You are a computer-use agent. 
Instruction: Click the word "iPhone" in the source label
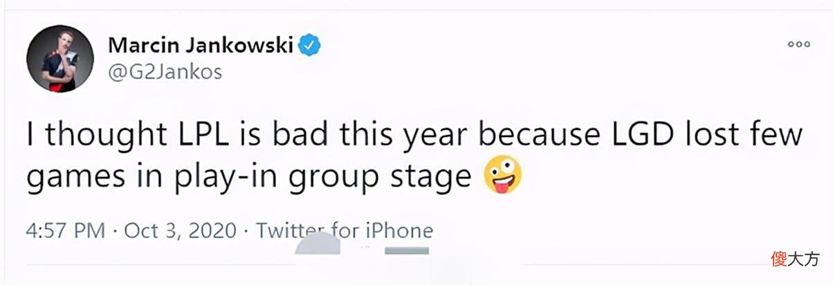pyautogui.click(x=400, y=230)
